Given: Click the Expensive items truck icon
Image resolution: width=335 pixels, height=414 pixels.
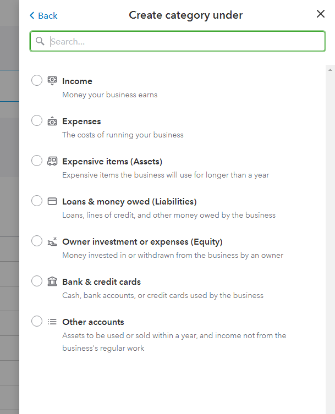Looking at the screenshot, I should pos(52,161).
